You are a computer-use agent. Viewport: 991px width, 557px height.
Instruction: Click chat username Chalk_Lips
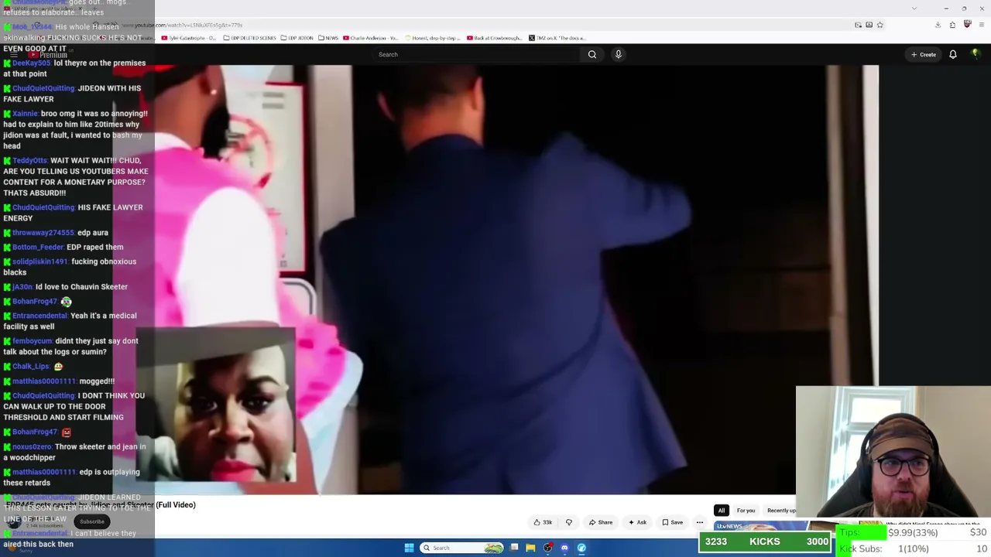(31, 367)
